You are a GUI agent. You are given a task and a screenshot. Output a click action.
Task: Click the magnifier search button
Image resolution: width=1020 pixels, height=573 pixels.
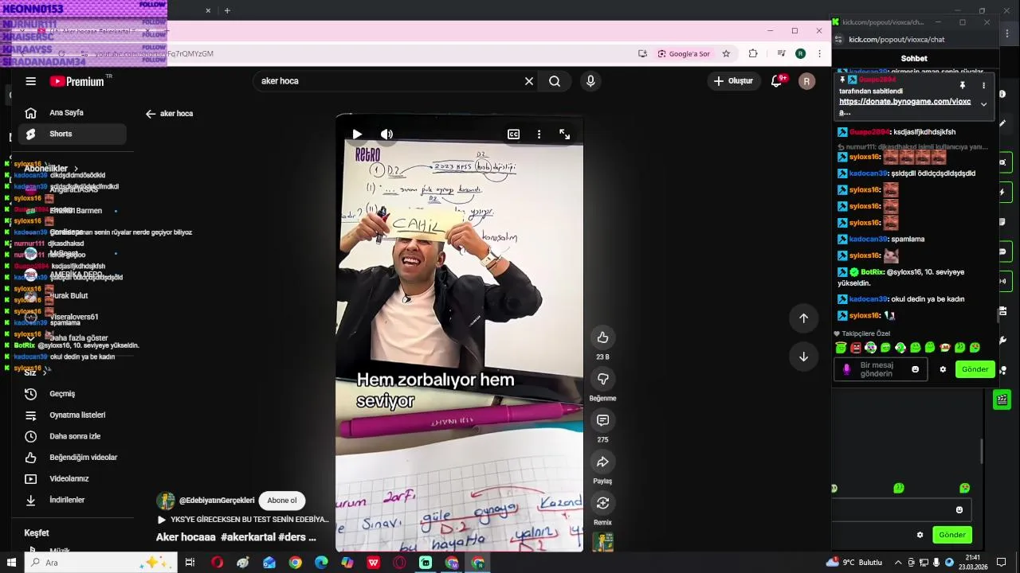(555, 81)
